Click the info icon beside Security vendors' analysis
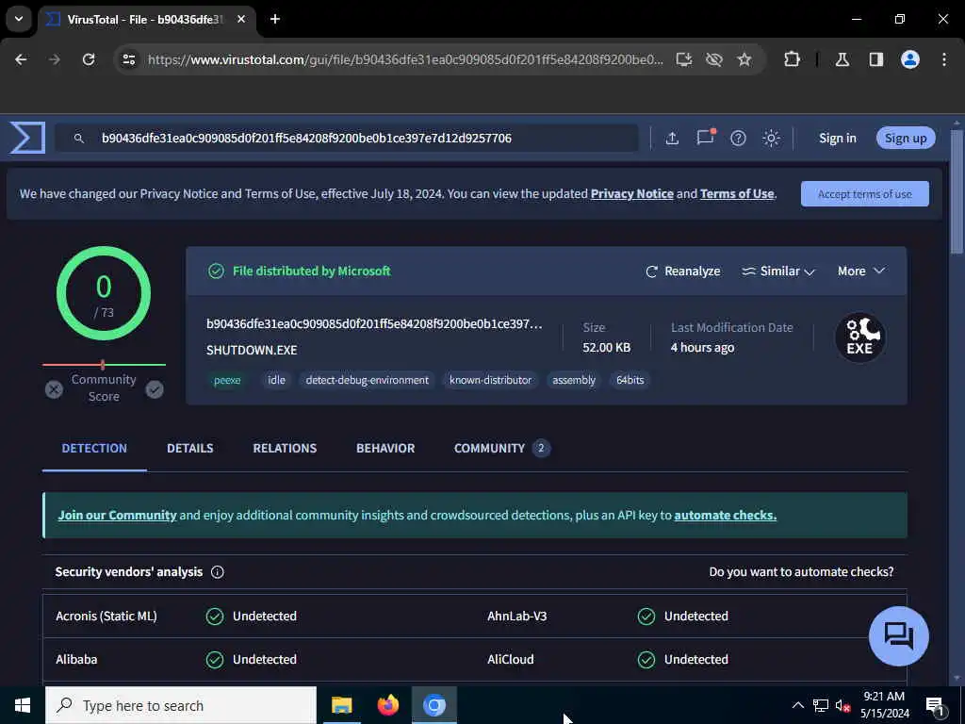 [218, 572]
